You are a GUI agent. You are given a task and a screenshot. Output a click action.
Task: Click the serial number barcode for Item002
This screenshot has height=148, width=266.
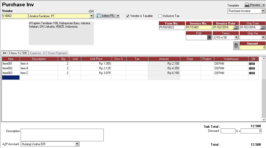coord(252,68)
